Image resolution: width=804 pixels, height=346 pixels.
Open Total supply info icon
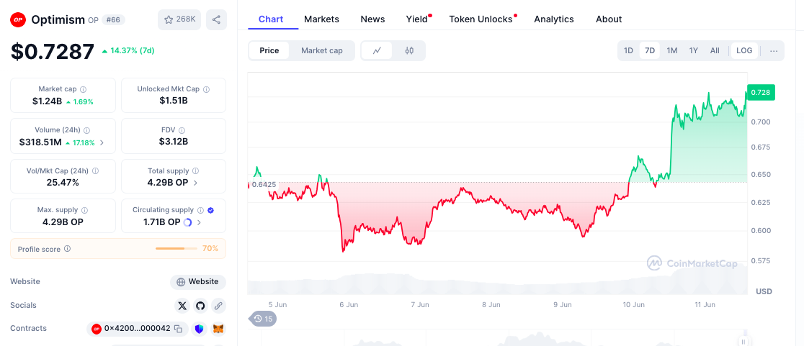[195, 171]
